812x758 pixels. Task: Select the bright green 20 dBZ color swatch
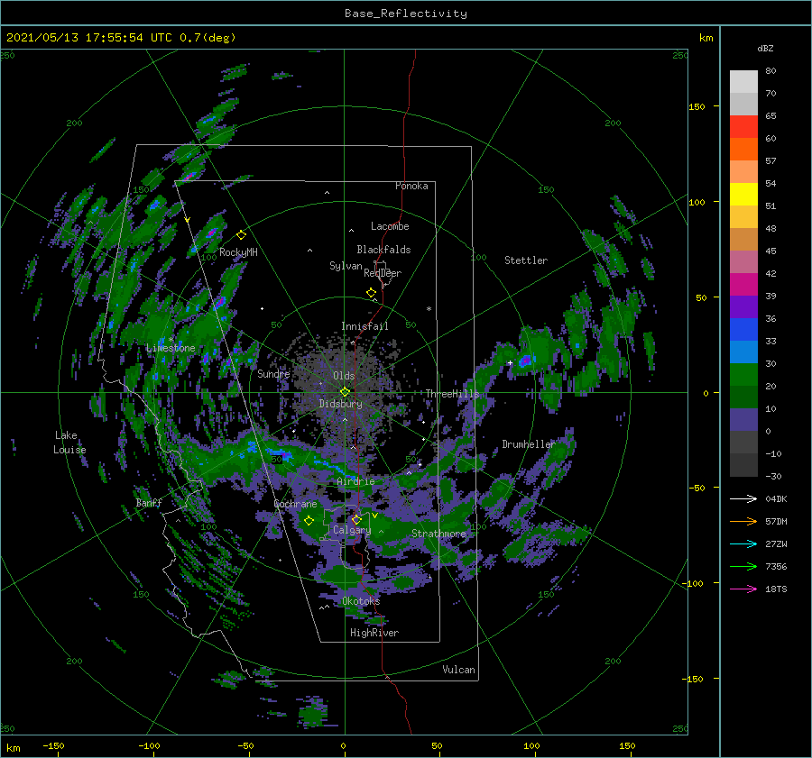743,374
